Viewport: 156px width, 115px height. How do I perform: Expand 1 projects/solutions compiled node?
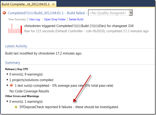coord(7,80)
